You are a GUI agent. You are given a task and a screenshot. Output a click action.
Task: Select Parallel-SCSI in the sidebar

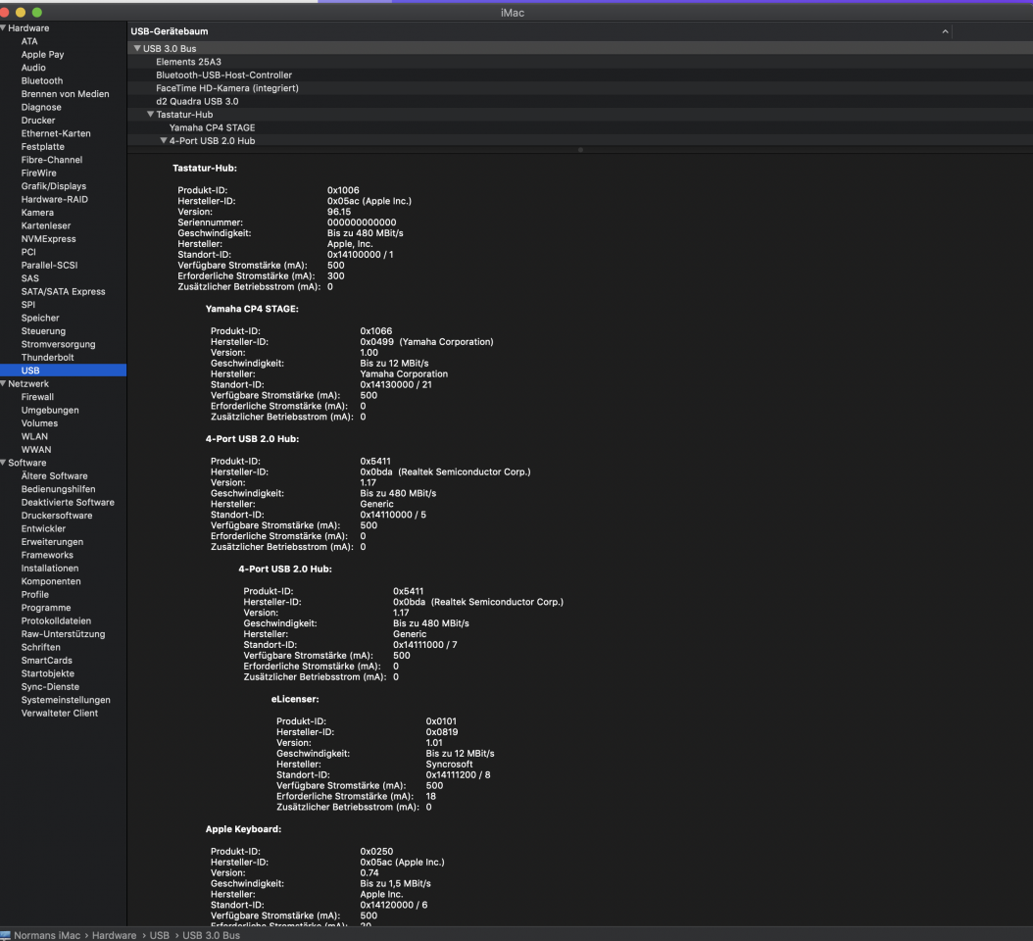point(49,265)
